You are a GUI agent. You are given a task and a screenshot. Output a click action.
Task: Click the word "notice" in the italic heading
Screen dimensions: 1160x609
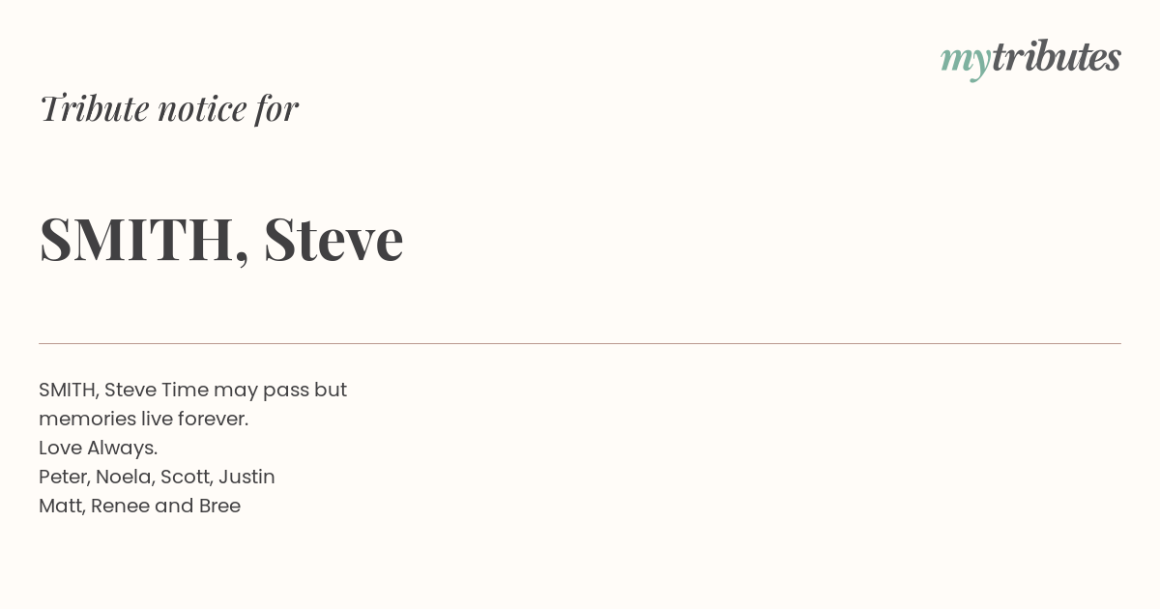(202, 108)
